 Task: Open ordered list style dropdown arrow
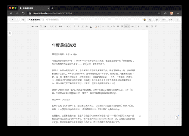pyautogui.click(x=106, y=27)
